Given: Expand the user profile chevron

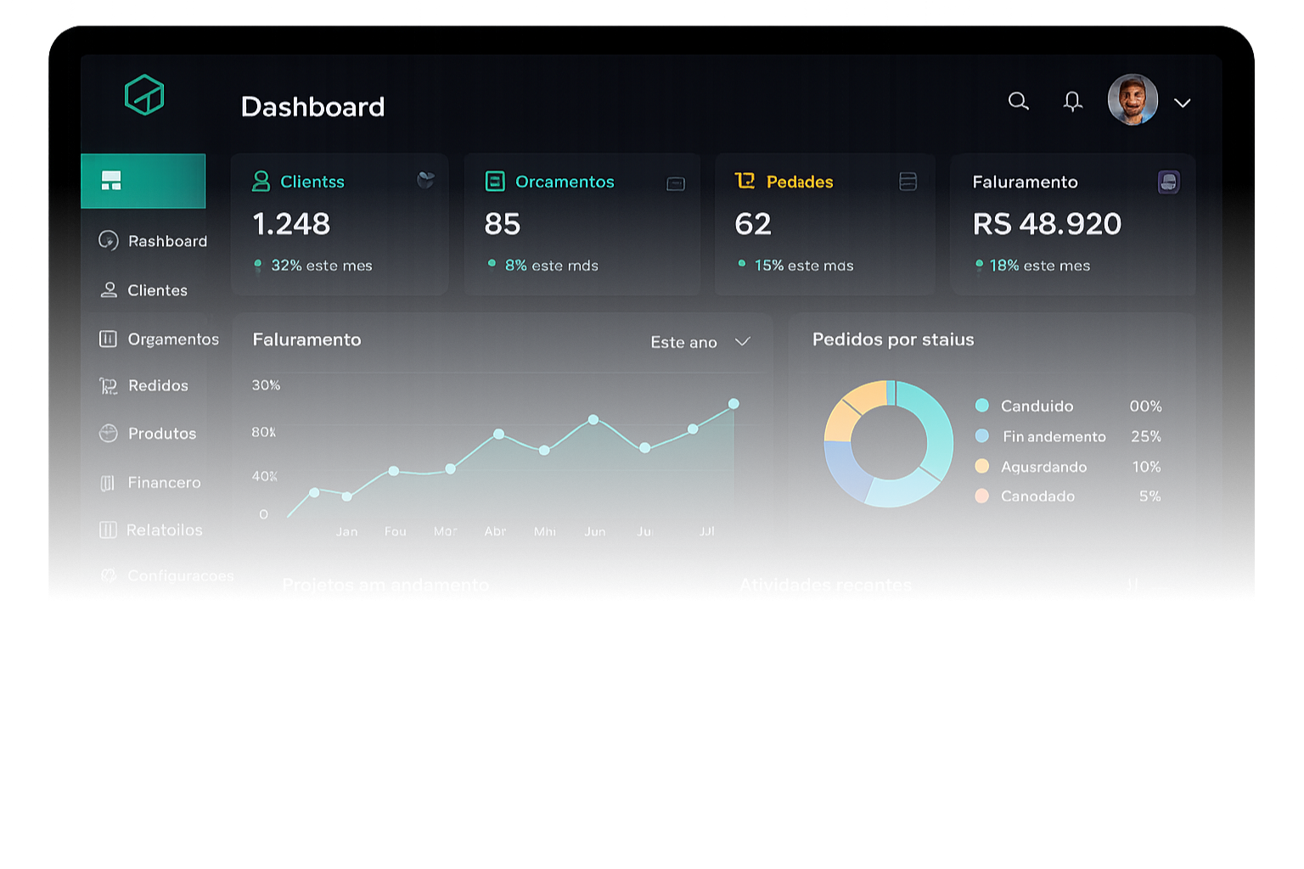Looking at the screenshot, I should (1182, 103).
